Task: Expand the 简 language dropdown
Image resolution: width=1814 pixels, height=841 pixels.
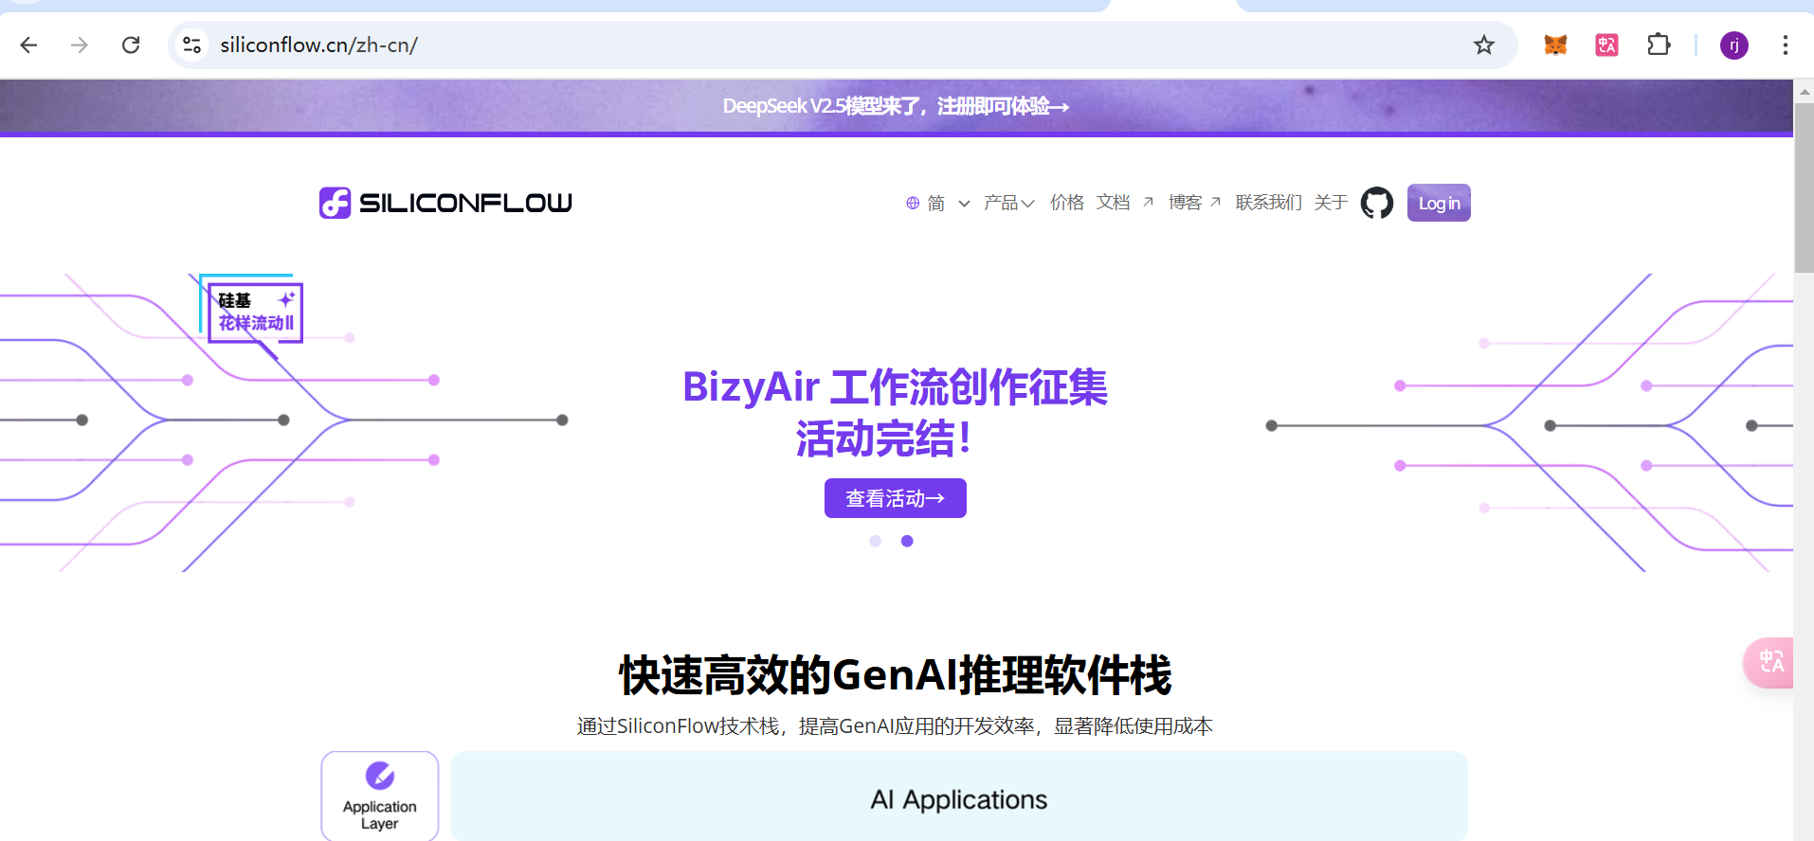Action: pos(949,203)
